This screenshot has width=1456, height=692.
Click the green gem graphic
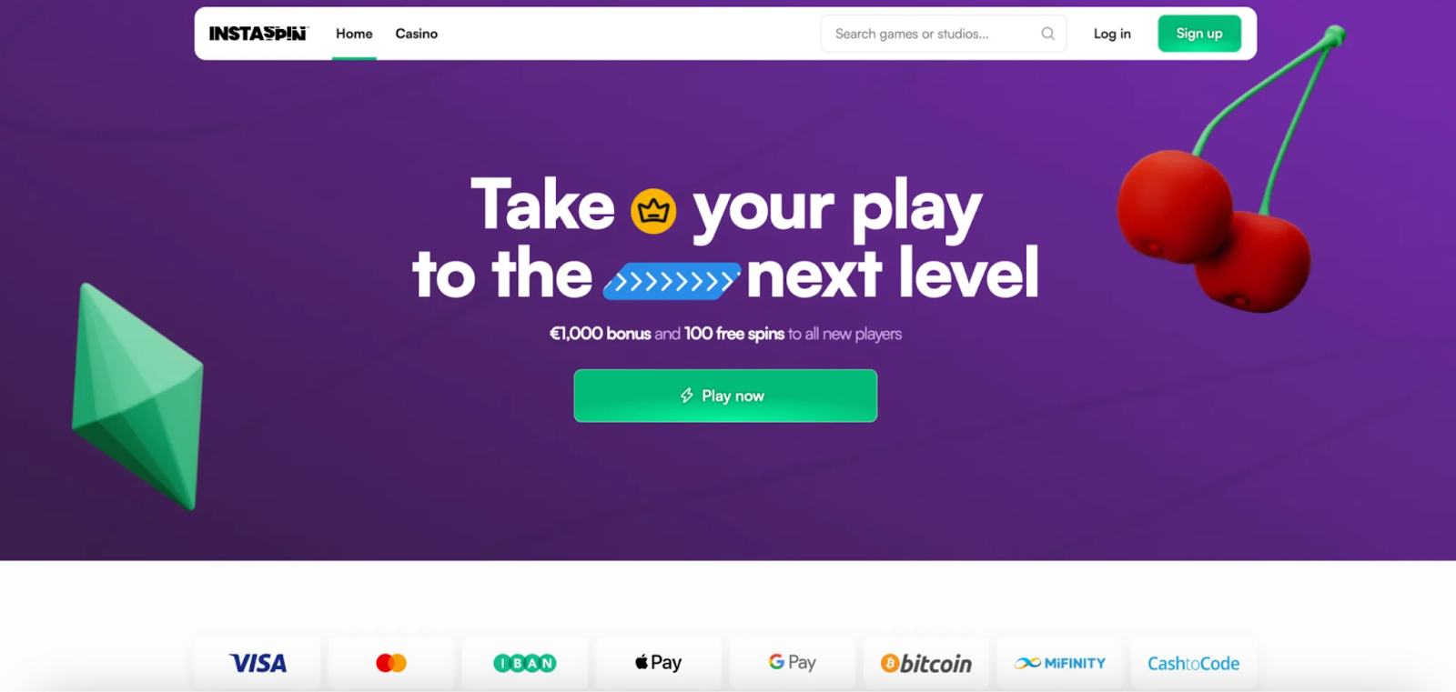pyautogui.click(x=137, y=396)
